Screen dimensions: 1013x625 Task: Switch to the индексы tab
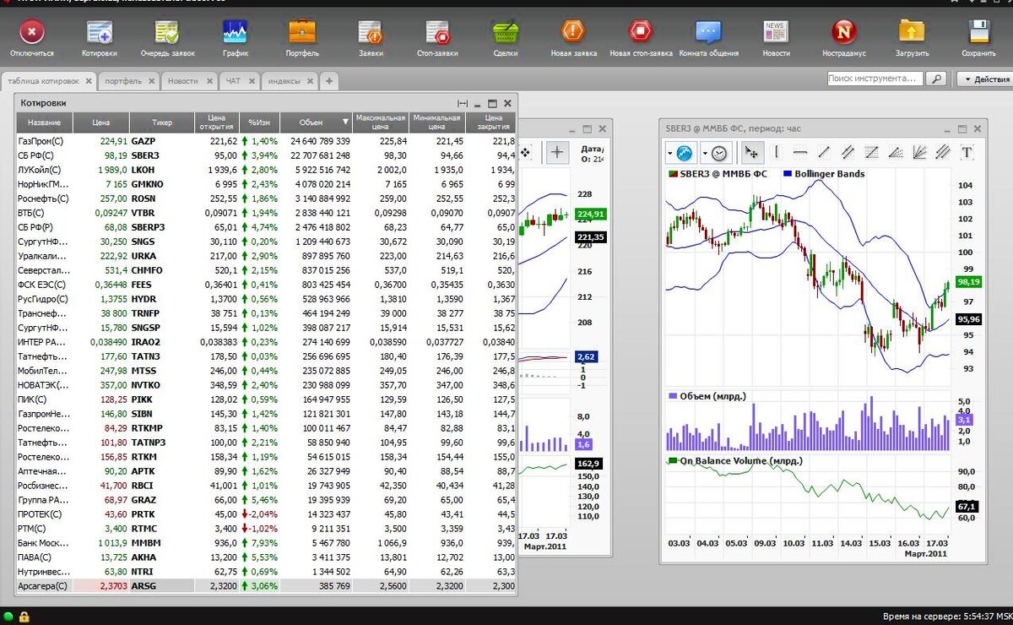[x=290, y=81]
